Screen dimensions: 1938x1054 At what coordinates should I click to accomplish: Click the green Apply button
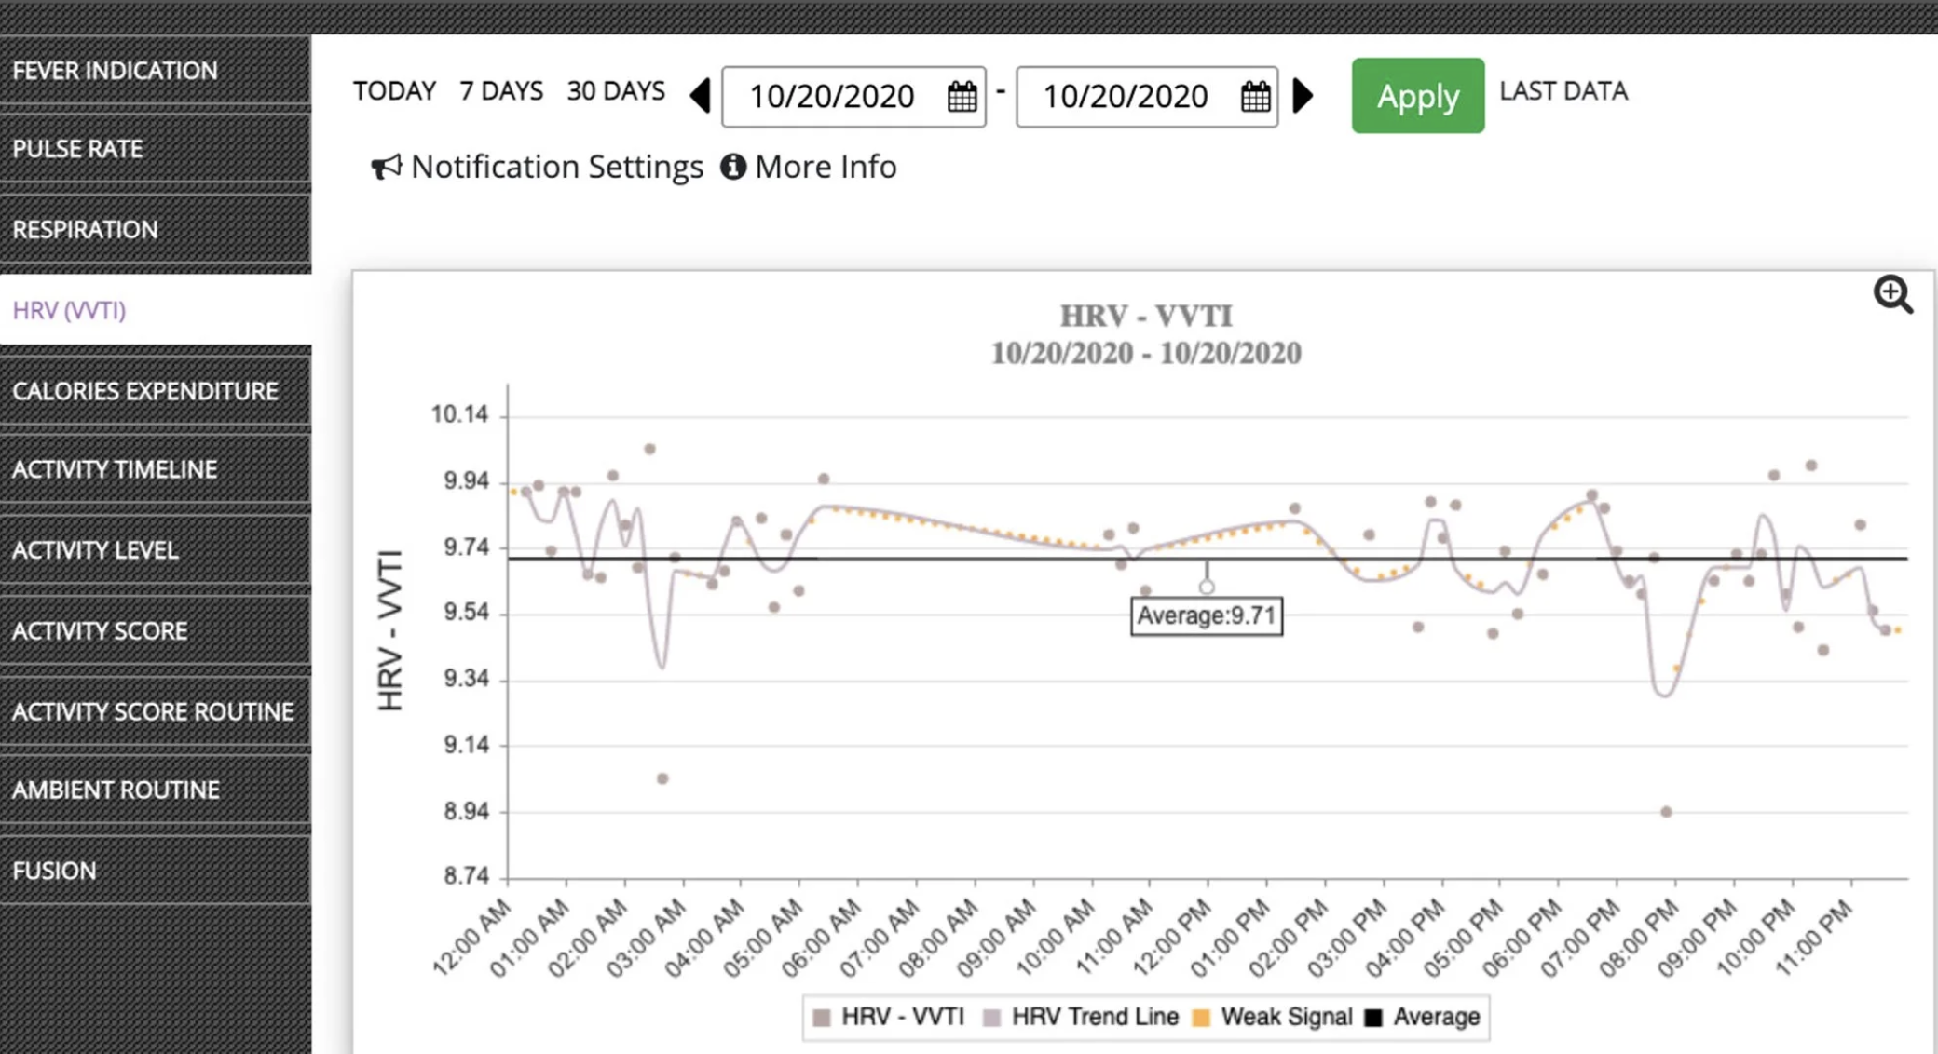[1417, 96]
